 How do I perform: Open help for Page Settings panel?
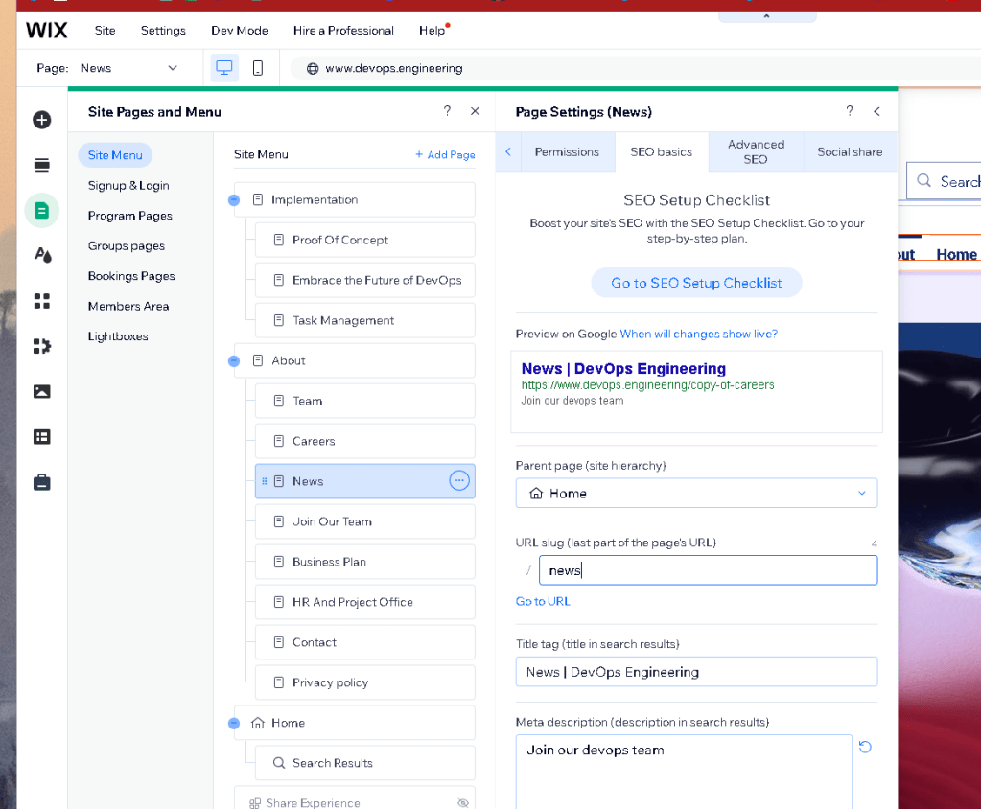coord(849,111)
